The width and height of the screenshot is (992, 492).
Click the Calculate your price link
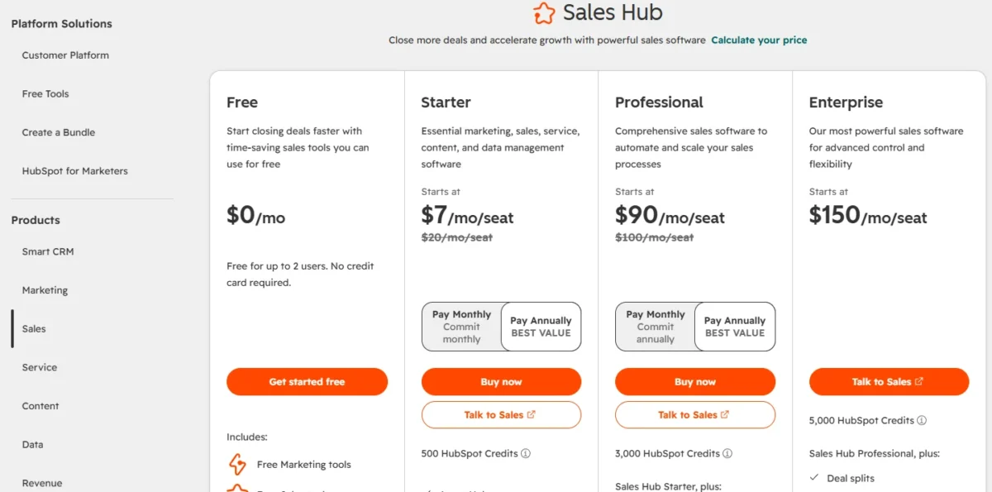pos(759,40)
